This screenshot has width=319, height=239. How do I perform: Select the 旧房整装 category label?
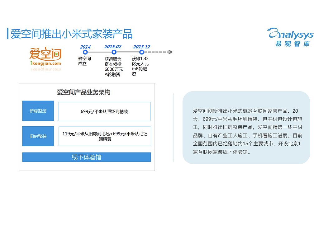[x=38, y=136]
